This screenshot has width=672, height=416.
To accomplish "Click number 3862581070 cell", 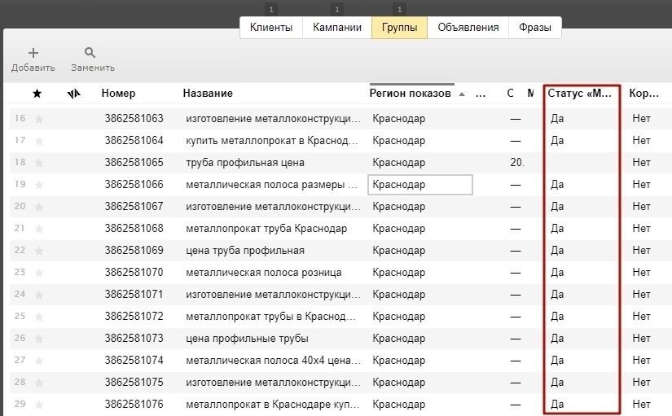I will pos(134,273).
